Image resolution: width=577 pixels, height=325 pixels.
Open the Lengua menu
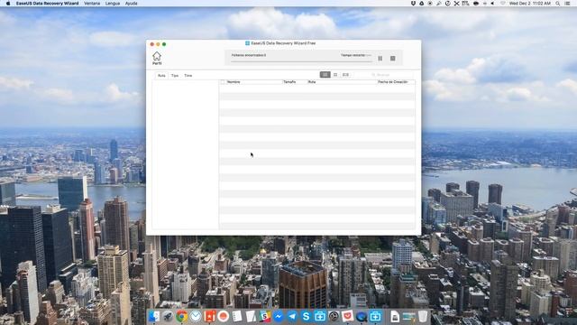click(113, 4)
